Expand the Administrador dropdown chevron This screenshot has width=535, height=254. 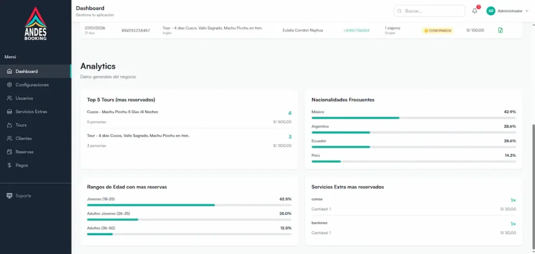click(527, 11)
